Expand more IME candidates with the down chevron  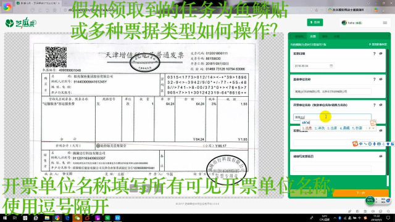pyautogui.click(x=373, y=128)
